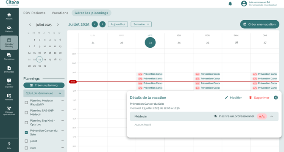Click Wednesday 23 header in week view

[150, 43]
